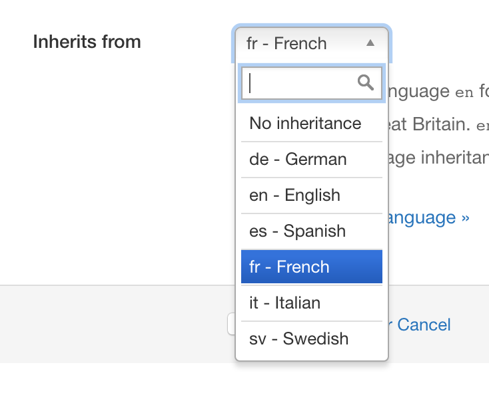The image size is (489, 395).
Task: Collapse the dropdown with the up-arrow triangle
Action: pyautogui.click(x=370, y=43)
